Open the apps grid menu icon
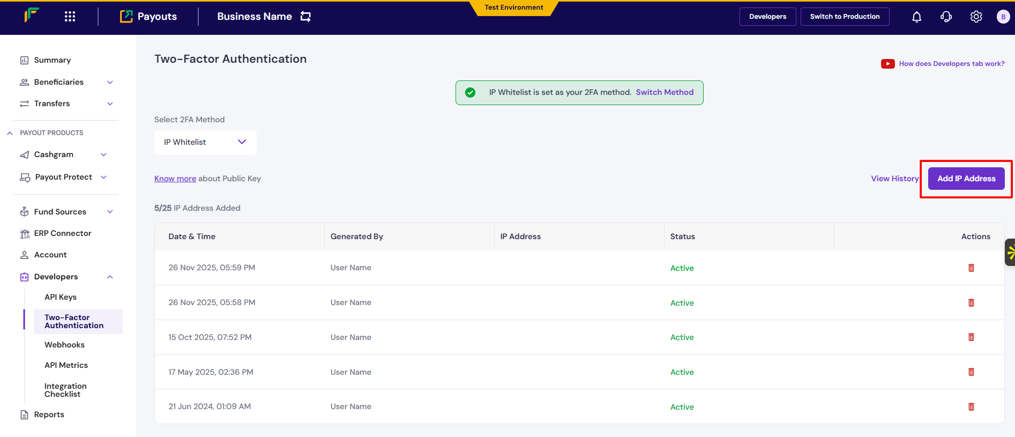Image resolution: width=1015 pixels, height=437 pixels. tap(70, 17)
